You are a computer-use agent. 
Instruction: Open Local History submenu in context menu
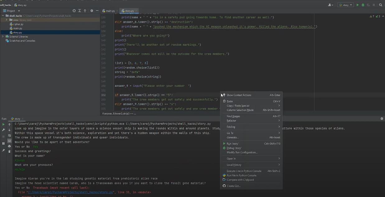[251, 165]
